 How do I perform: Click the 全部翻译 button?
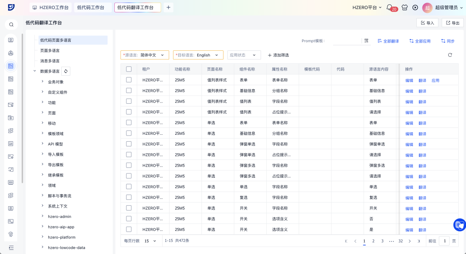(x=388, y=41)
